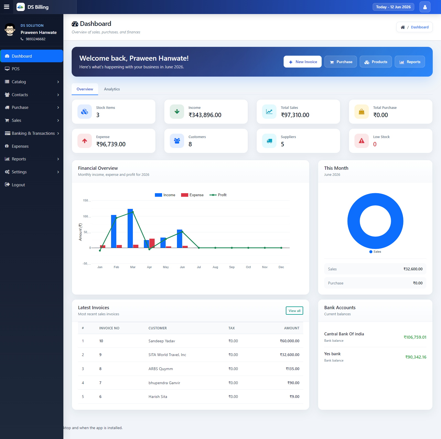Screen dimensions: 441x439
Task: Click the Purchase banner button
Action: pyautogui.click(x=341, y=62)
